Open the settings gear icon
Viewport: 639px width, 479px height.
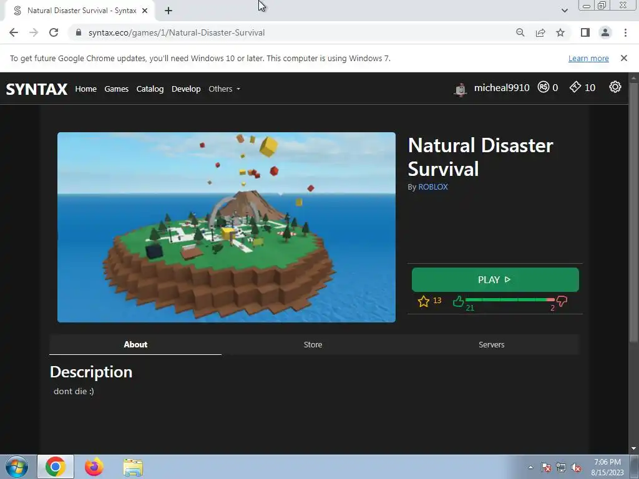click(615, 87)
